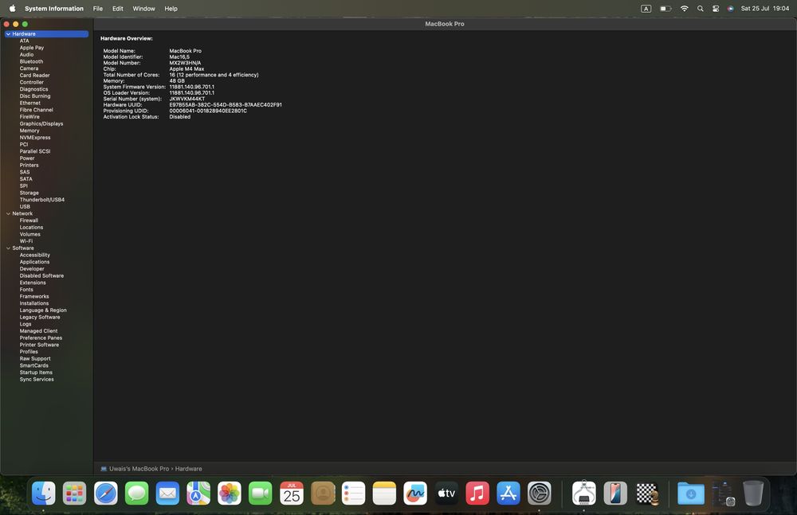The image size is (797, 515).
Task: Launch FaceTime from the Dock
Action: pos(261,494)
